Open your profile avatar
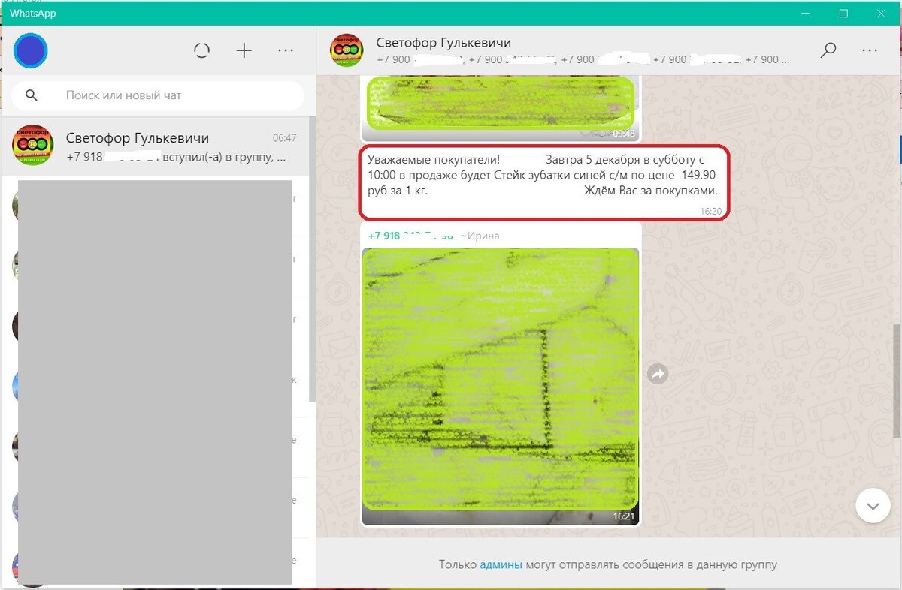Image resolution: width=902 pixels, height=590 pixels. [31, 52]
